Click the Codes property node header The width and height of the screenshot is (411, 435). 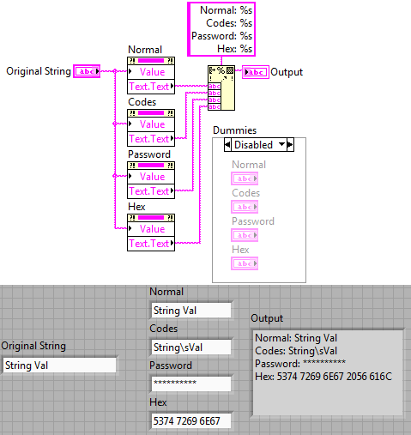point(151,113)
